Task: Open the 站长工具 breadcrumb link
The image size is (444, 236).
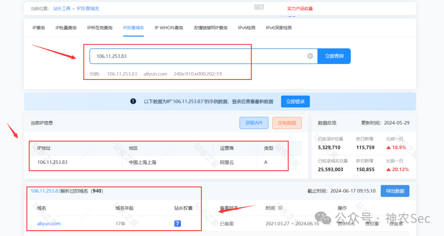Action: (x=62, y=8)
